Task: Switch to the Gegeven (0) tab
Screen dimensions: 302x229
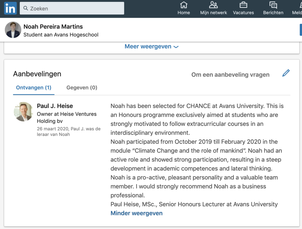Action: pyautogui.click(x=82, y=88)
